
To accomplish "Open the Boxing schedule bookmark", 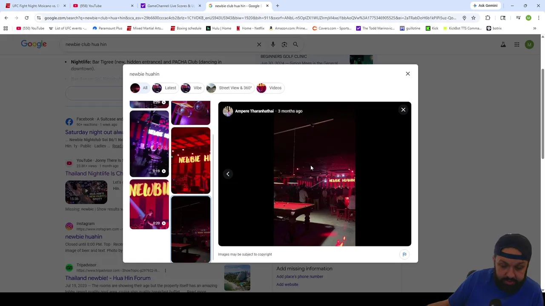I will click(x=186, y=28).
